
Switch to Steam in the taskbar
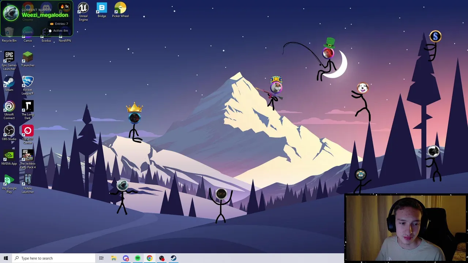click(173, 258)
